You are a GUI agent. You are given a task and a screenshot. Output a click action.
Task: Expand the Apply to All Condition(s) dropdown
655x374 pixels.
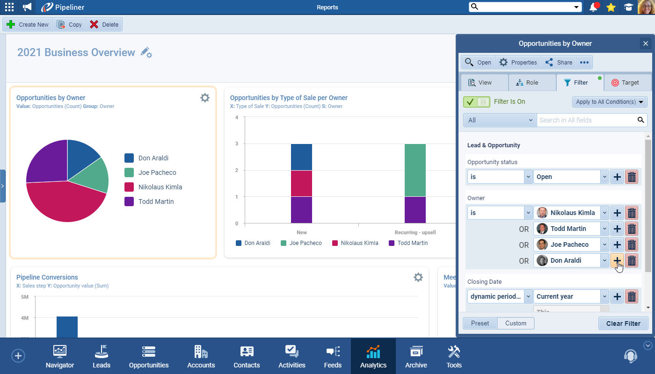(x=610, y=101)
